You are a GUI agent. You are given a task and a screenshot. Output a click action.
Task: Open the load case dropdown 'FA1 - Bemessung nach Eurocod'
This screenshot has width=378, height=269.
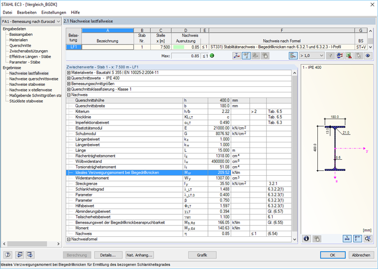31,21
